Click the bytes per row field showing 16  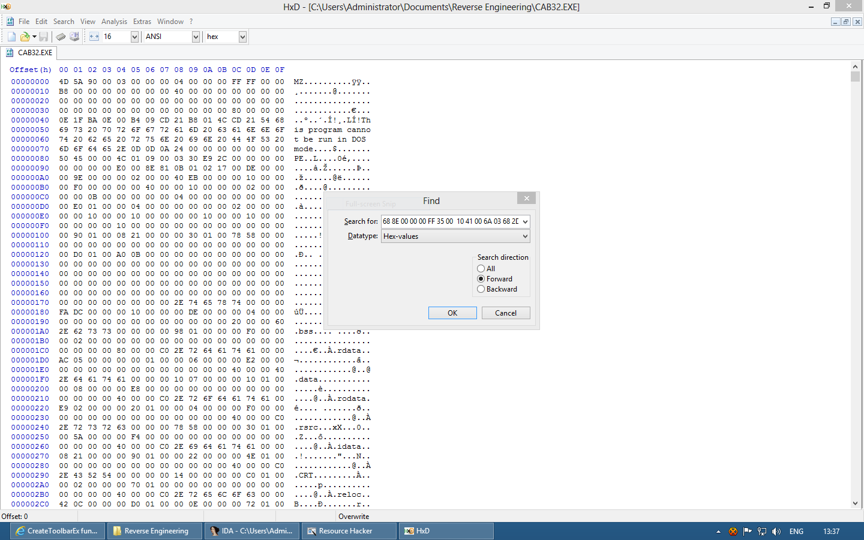click(116, 37)
